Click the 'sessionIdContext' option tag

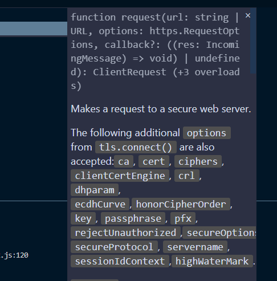(120, 261)
